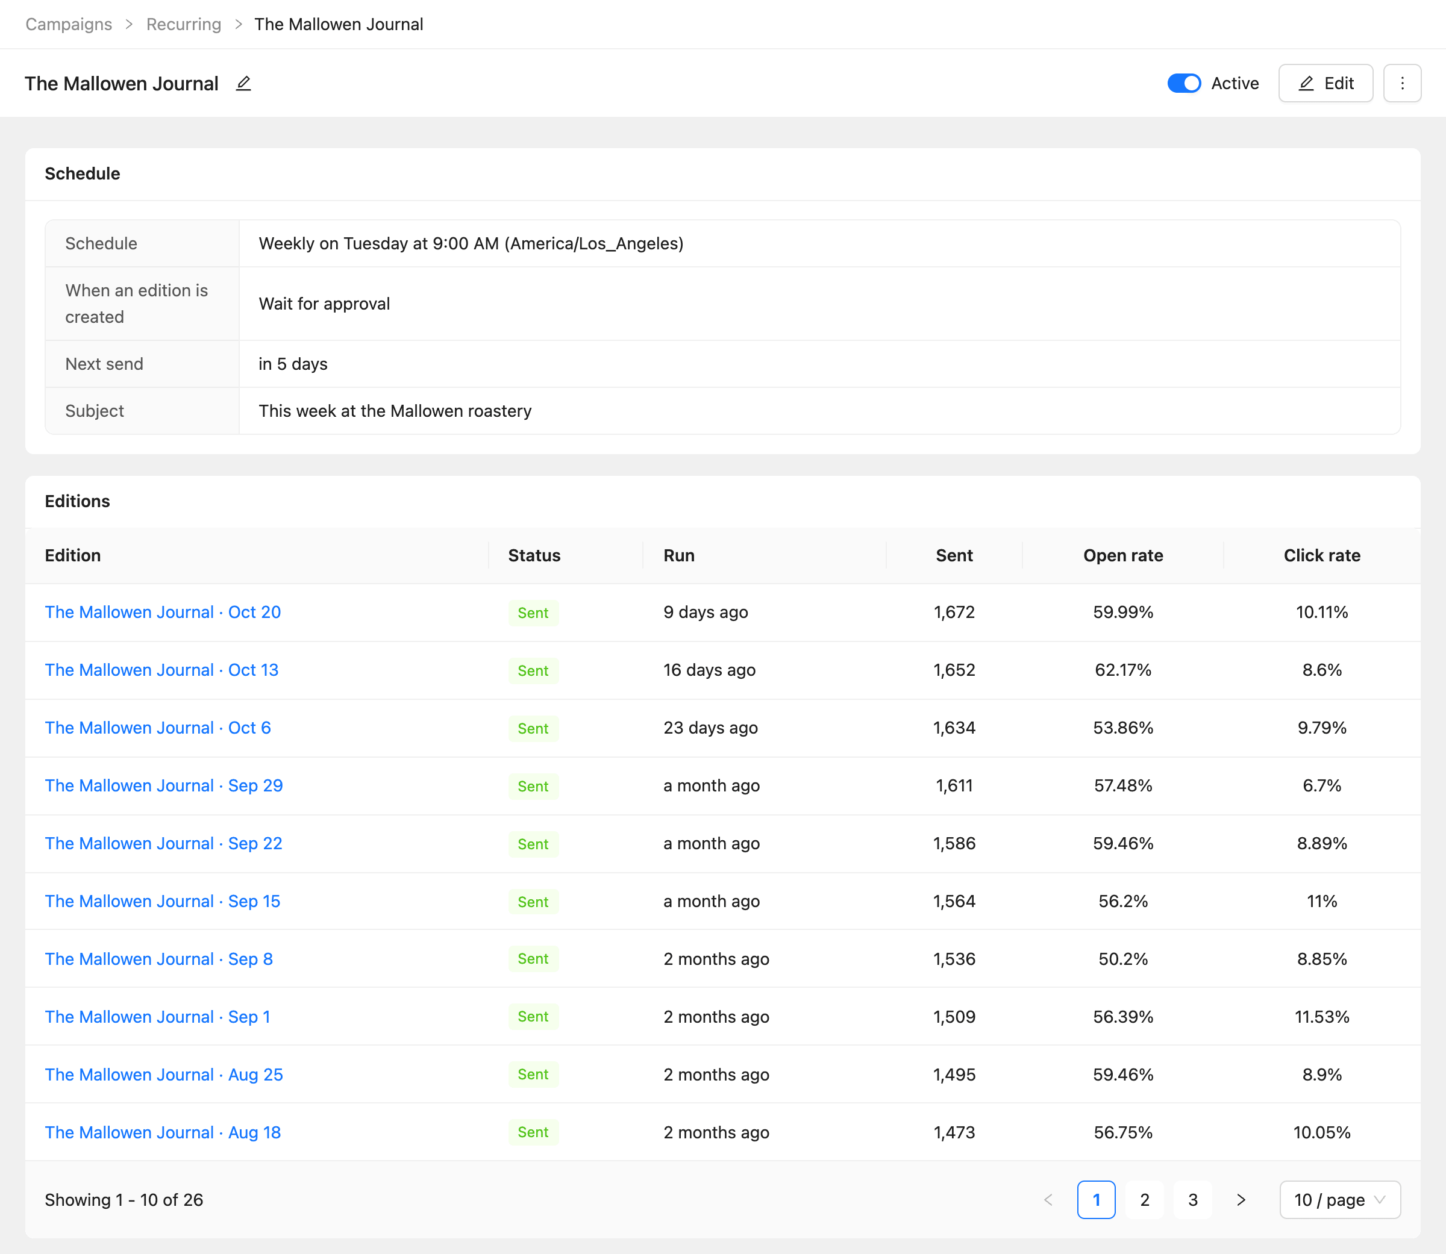1446x1254 pixels.
Task: Click the Sent column header
Action: (x=954, y=555)
